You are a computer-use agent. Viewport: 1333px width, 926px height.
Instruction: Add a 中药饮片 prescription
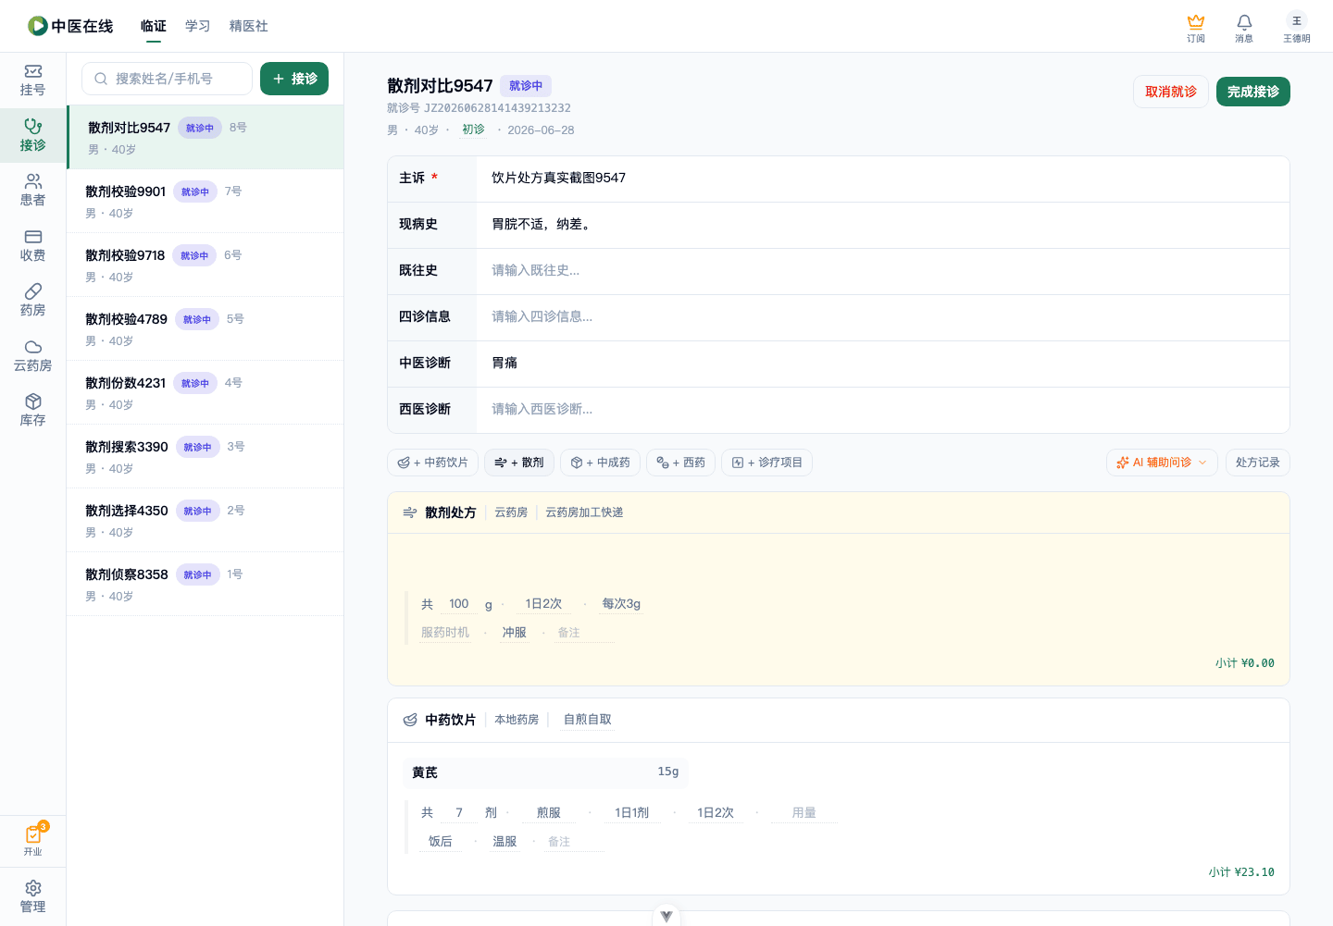click(433, 463)
